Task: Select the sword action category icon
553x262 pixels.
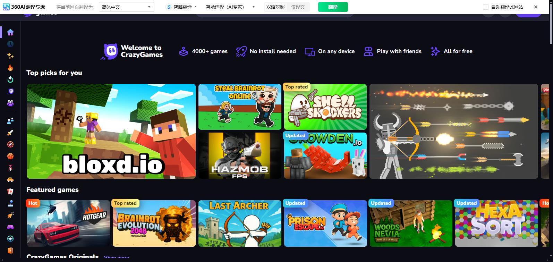Action: click(10, 133)
